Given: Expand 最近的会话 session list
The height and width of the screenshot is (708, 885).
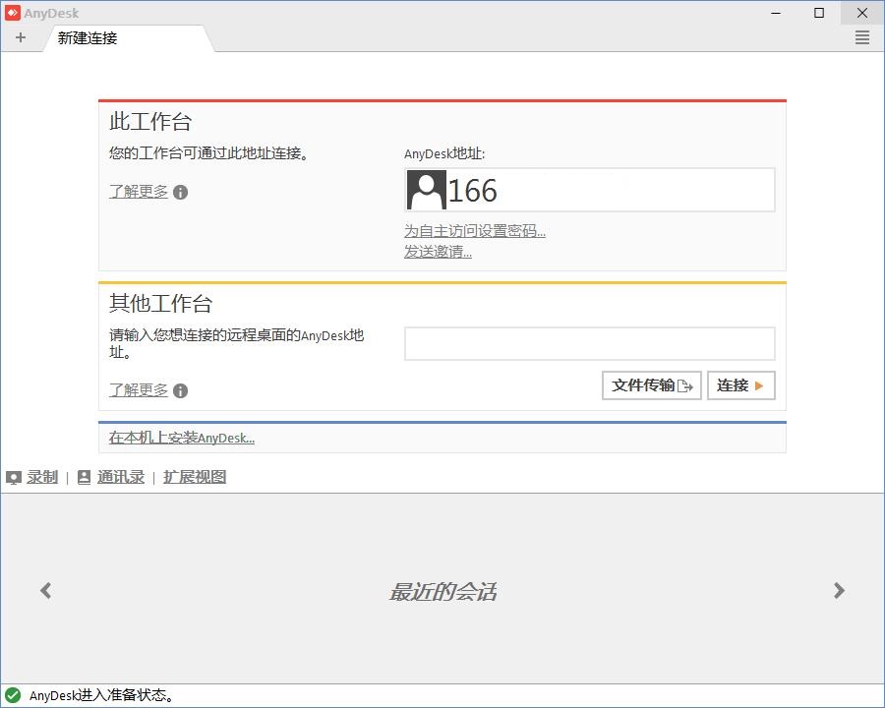Looking at the screenshot, I should click(442, 590).
